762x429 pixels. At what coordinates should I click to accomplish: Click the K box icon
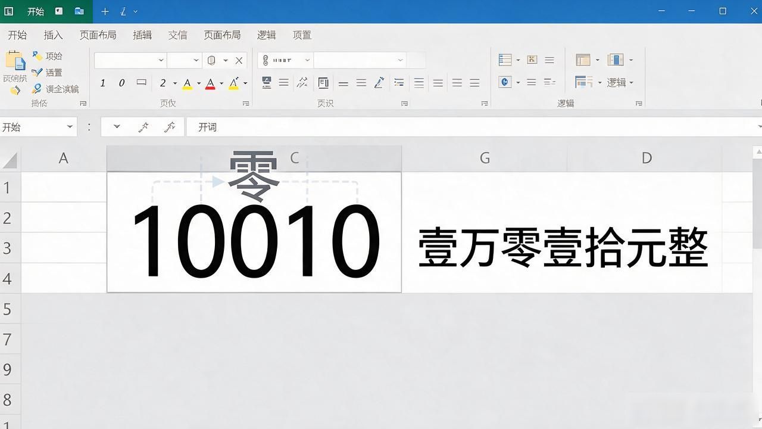click(x=532, y=60)
